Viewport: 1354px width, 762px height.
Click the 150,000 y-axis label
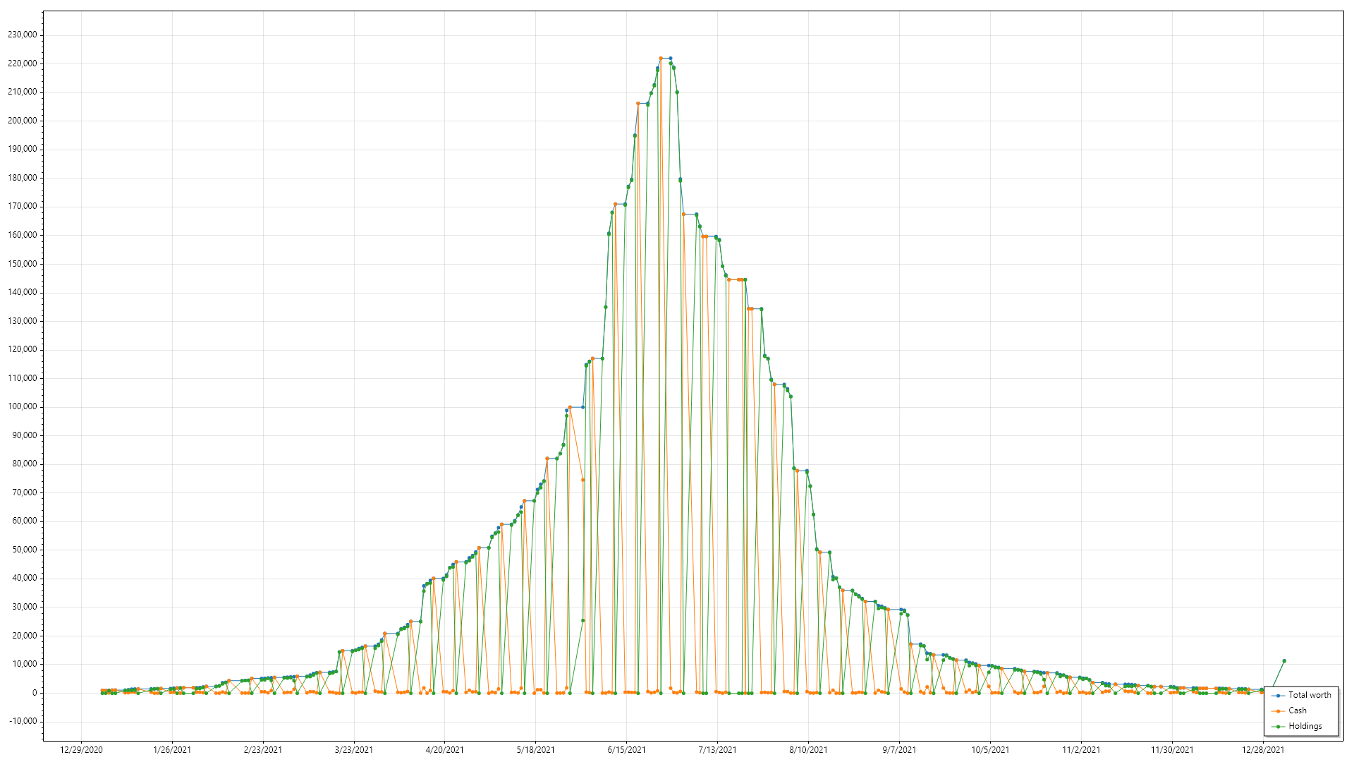tap(23, 264)
